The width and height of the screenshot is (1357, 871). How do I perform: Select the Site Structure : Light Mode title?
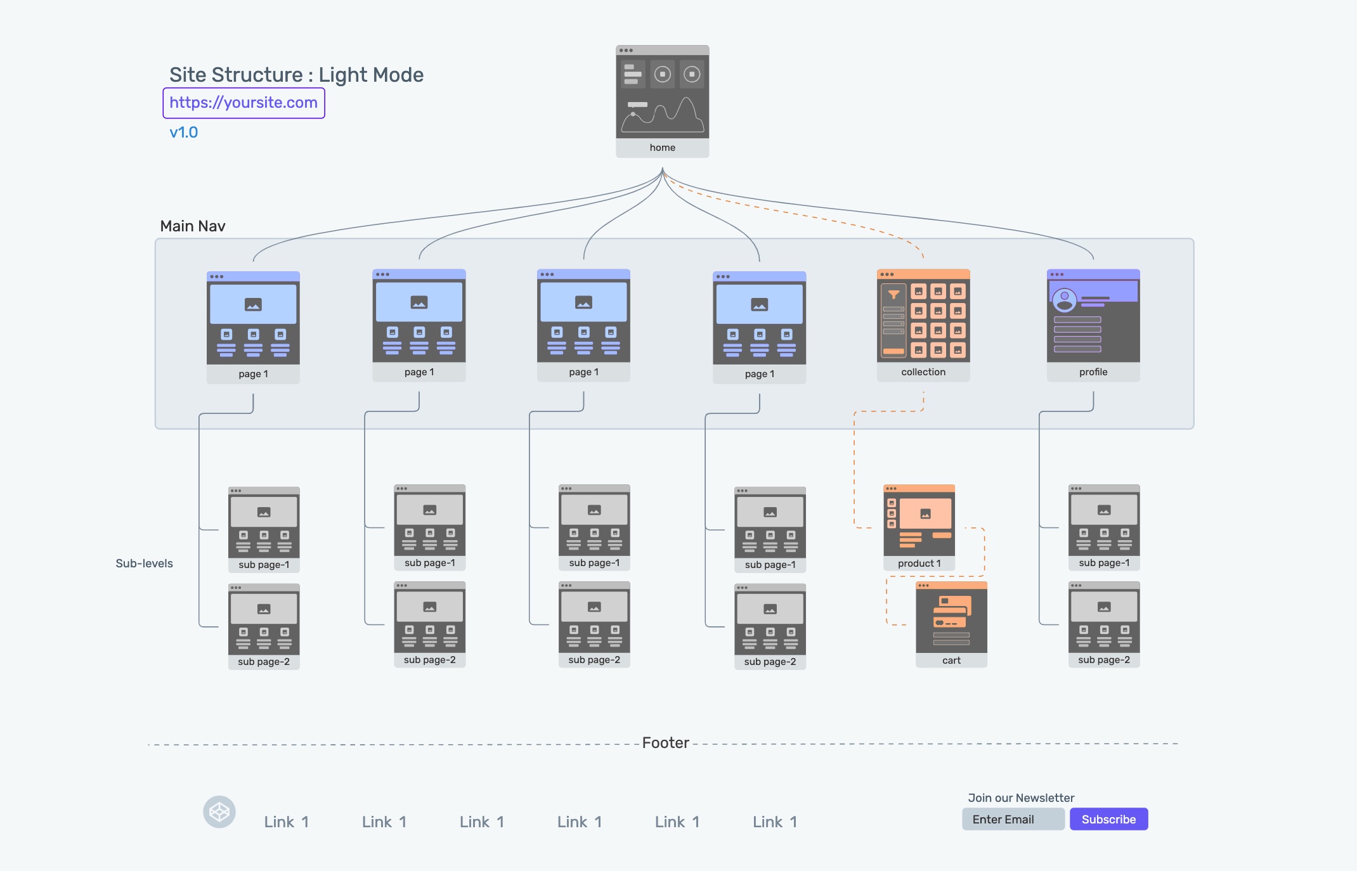pos(296,75)
